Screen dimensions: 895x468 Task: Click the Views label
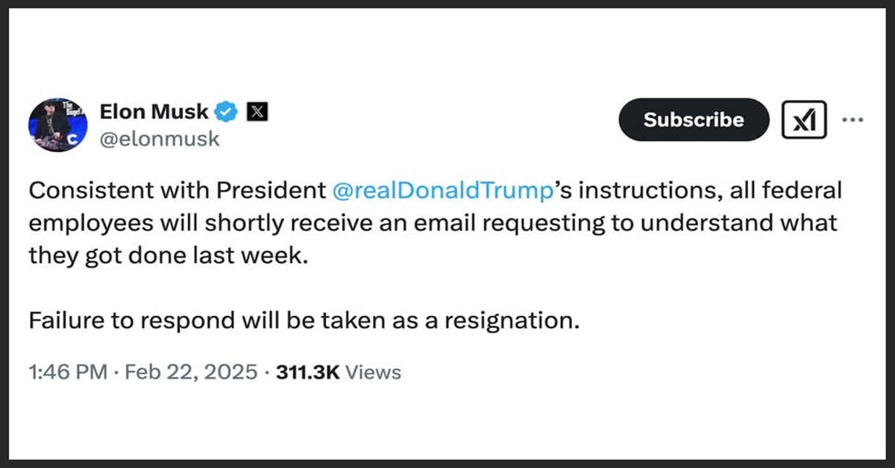(x=374, y=372)
